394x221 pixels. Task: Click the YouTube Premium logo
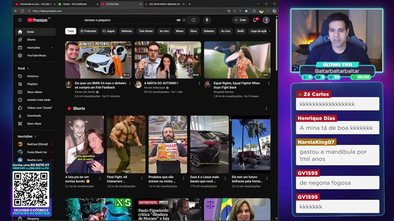click(37, 20)
